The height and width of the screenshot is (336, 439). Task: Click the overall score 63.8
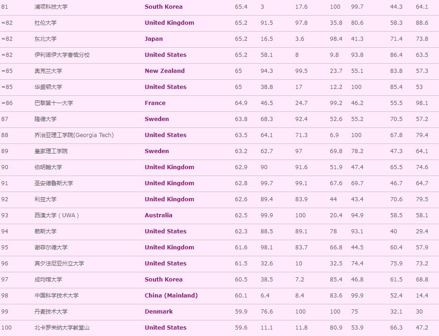(x=241, y=119)
